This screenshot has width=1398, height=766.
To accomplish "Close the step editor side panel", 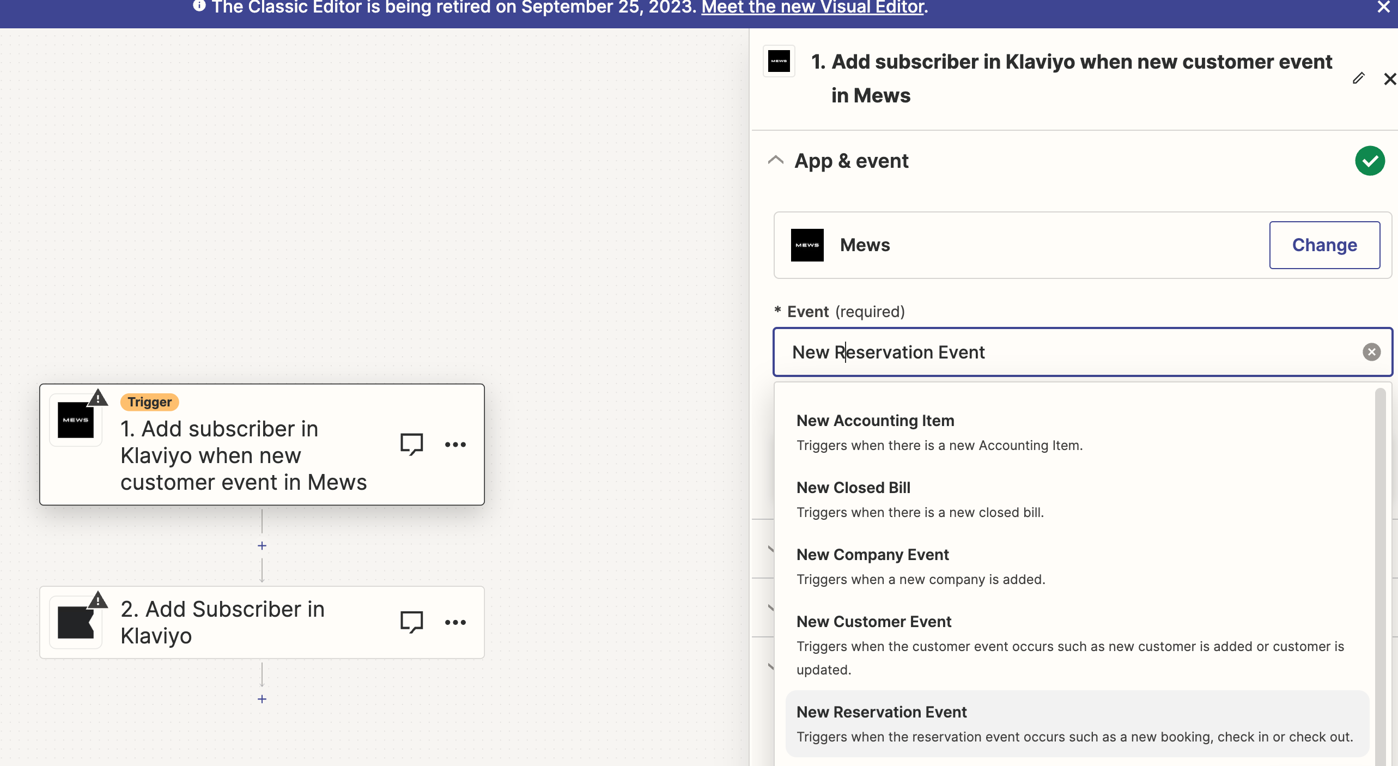I will pyautogui.click(x=1390, y=79).
